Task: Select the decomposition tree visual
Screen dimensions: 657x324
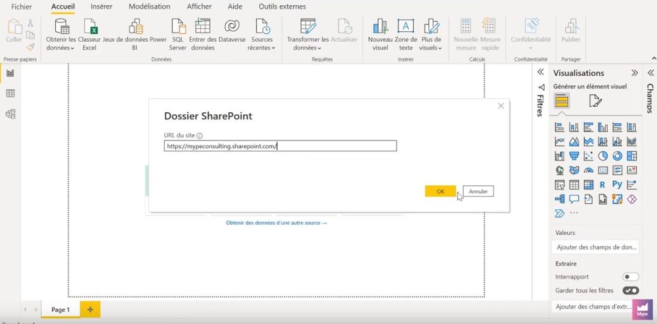Action: coord(559,199)
